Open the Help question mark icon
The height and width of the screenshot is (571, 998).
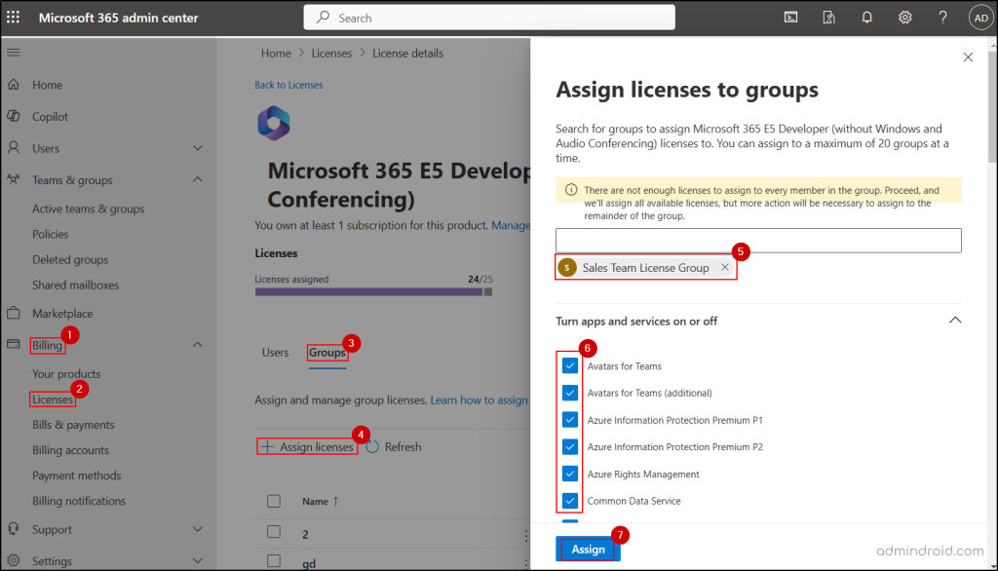[x=942, y=17]
